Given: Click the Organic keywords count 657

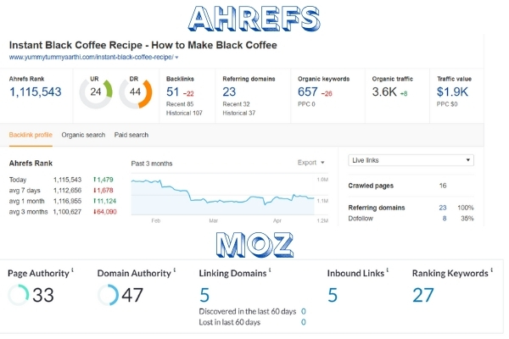Looking at the screenshot, I should [x=307, y=92].
